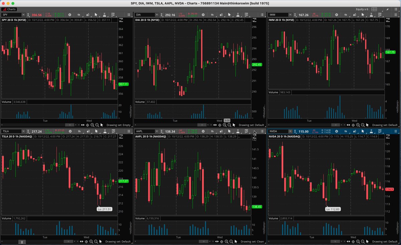Open the TSLA chart hamburger menu
This screenshot has width=401, height=245.
click(129, 131)
